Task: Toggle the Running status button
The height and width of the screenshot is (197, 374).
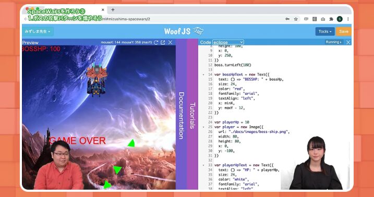Action: [x=333, y=42]
